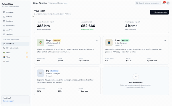Click Iris's $2.1K value

pyautogui.click(x=60, y=91)
